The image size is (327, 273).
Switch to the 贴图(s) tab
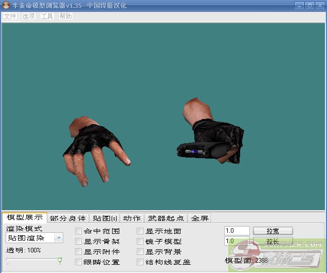[x=105, y=218]
